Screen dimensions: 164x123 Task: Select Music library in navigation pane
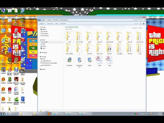pyautogui.click(x=44, y=44)
